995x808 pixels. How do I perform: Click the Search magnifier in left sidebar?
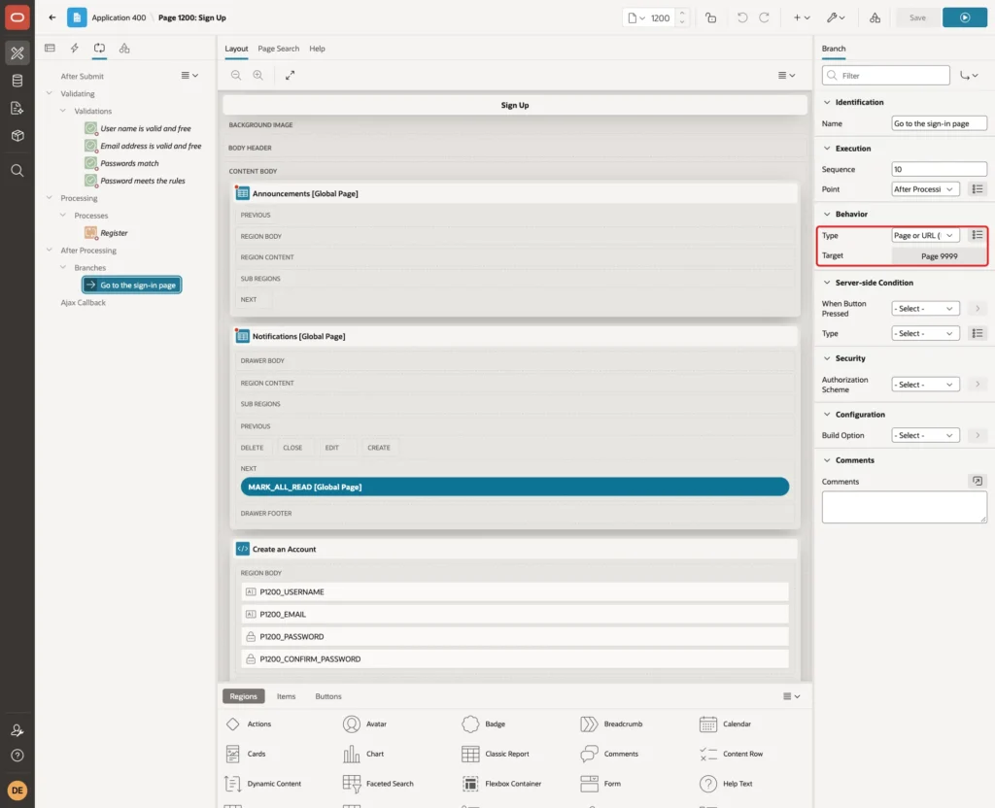pyautogui.click(x=17, y=171)
